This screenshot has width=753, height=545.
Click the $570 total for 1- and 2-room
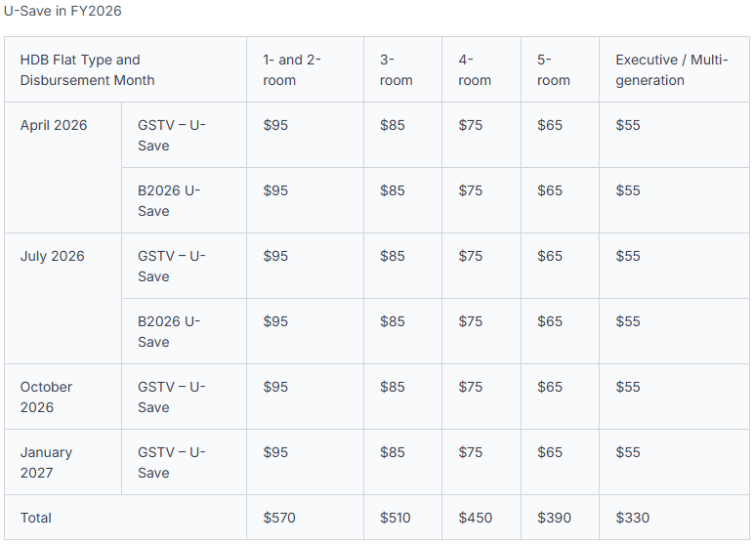[279, 518]
